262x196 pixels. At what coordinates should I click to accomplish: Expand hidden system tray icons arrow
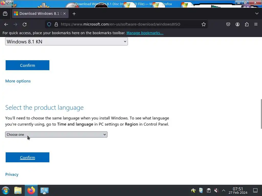224,190
